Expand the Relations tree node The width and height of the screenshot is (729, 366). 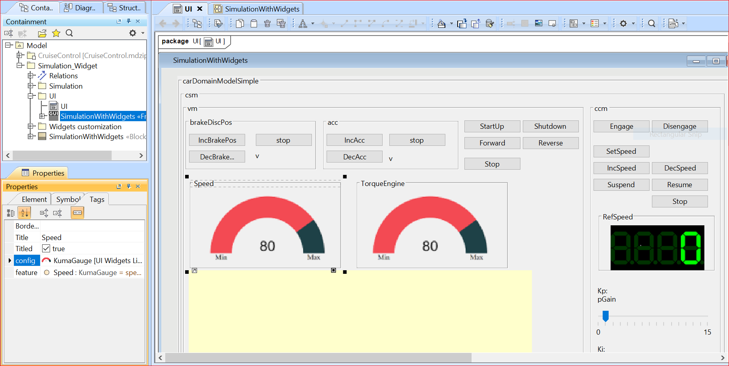tap(31, 76)
